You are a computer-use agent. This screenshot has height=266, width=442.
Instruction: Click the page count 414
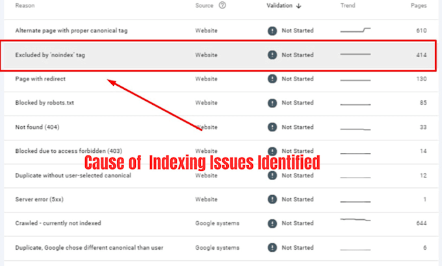point(421,55)
